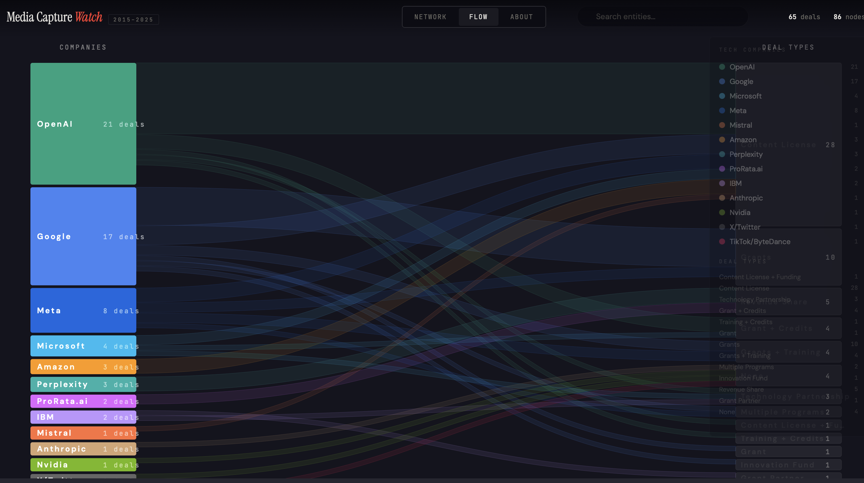
Task: Select the OpenAI company block
Action: pos(83,124)
